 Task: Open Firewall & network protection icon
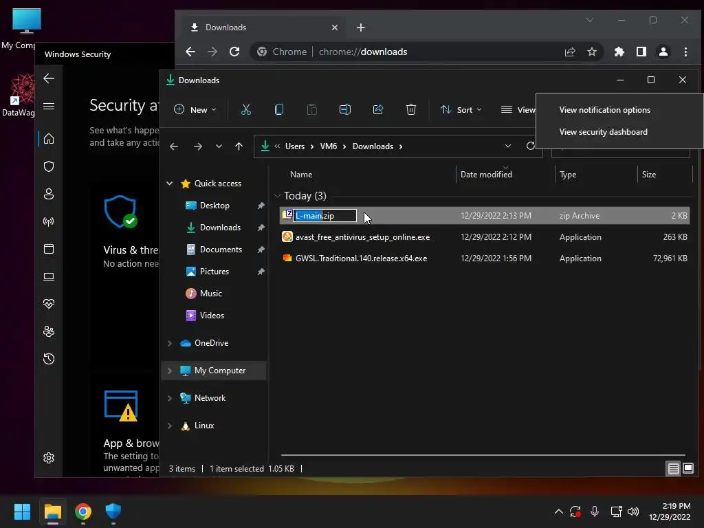click(49, 222)
